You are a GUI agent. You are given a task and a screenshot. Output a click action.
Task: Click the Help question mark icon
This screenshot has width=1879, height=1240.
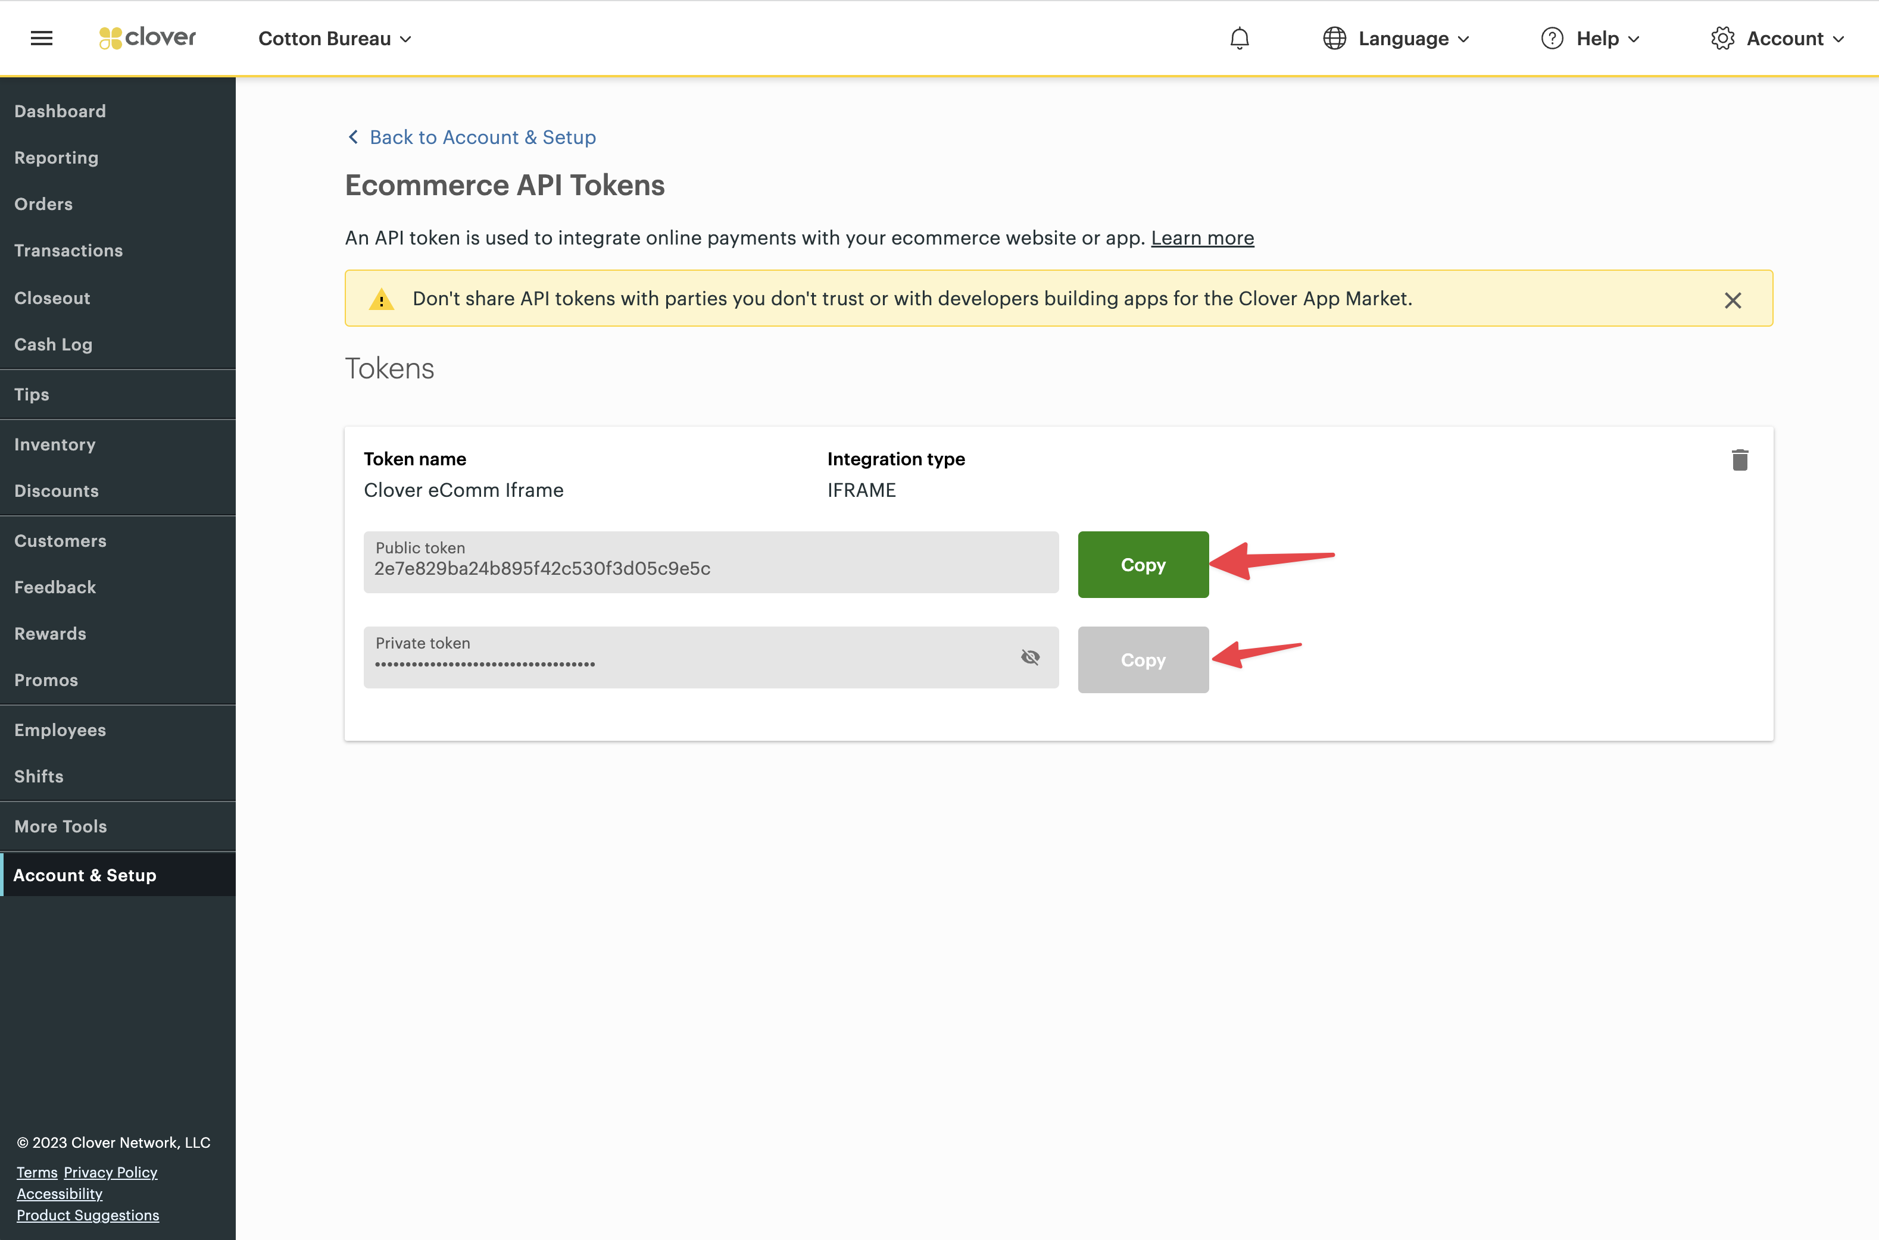tap(1552, 38)
